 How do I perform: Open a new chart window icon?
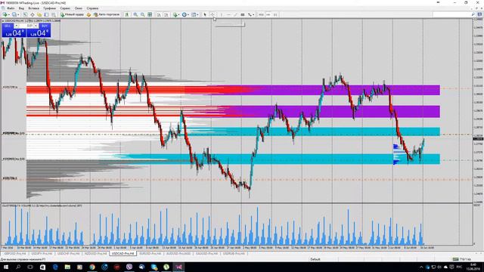5,14
